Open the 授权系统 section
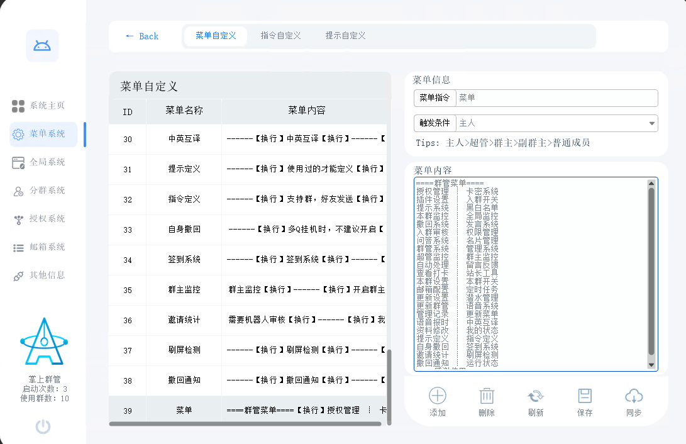686x444 pixels. pos(42,219)
